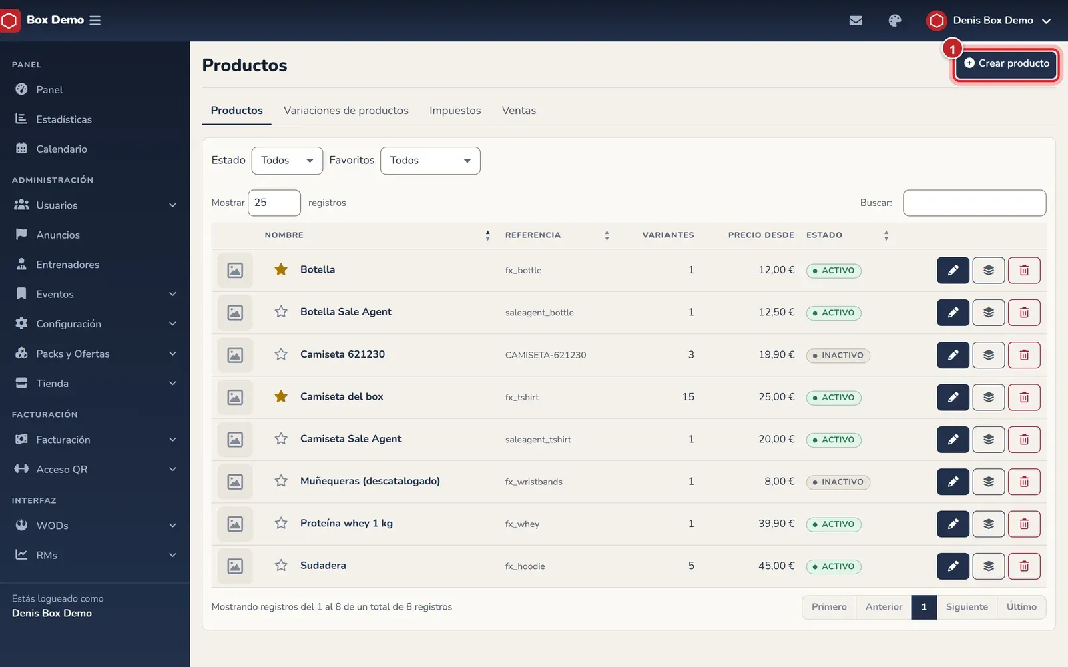This screenshot has width=1068, height=667.
Task: Mark Sudadera as favorite star
Action: (281, 565)
